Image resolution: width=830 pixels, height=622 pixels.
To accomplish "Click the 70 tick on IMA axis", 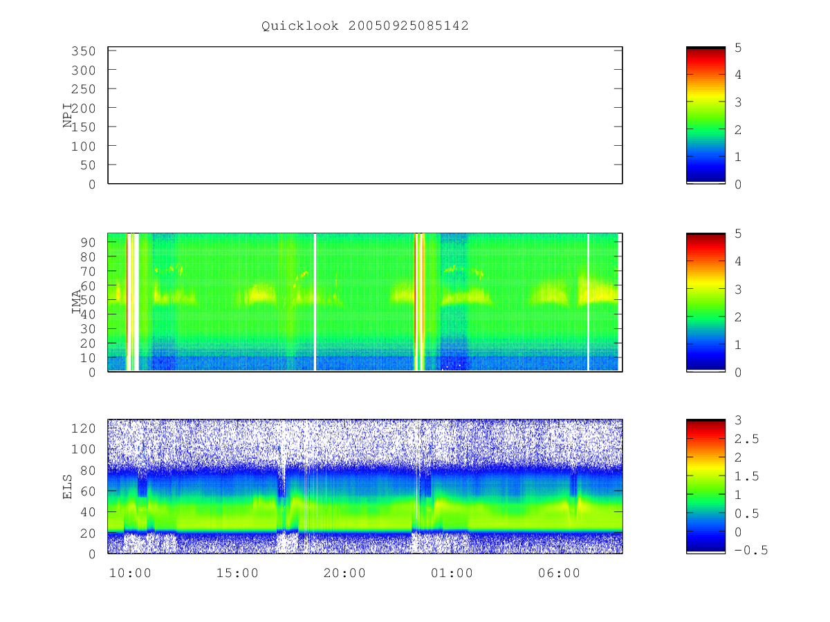I will coord(88,271).
